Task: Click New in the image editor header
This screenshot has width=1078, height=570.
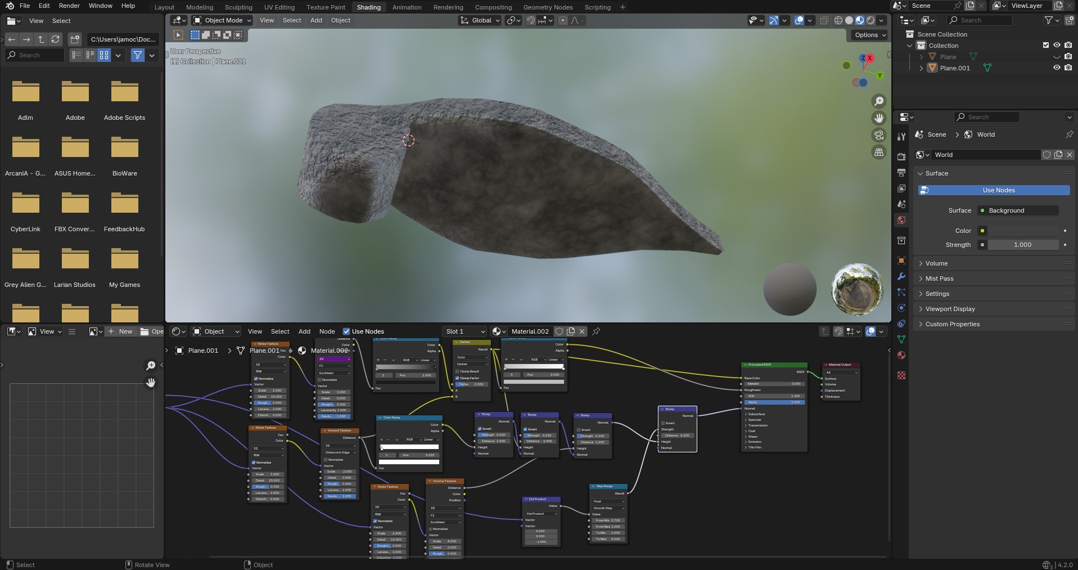Action: [x=120, y=331]
